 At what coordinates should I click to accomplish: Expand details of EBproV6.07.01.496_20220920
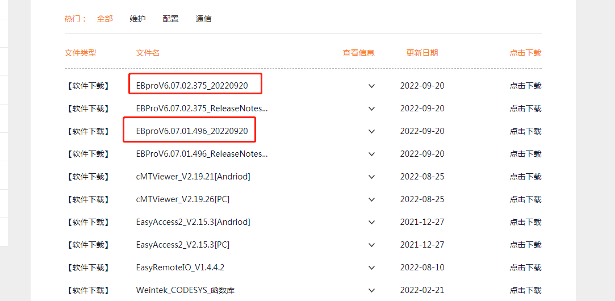372,131
